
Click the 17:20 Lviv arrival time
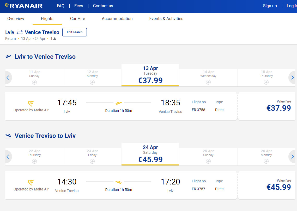tap(171, 182)
